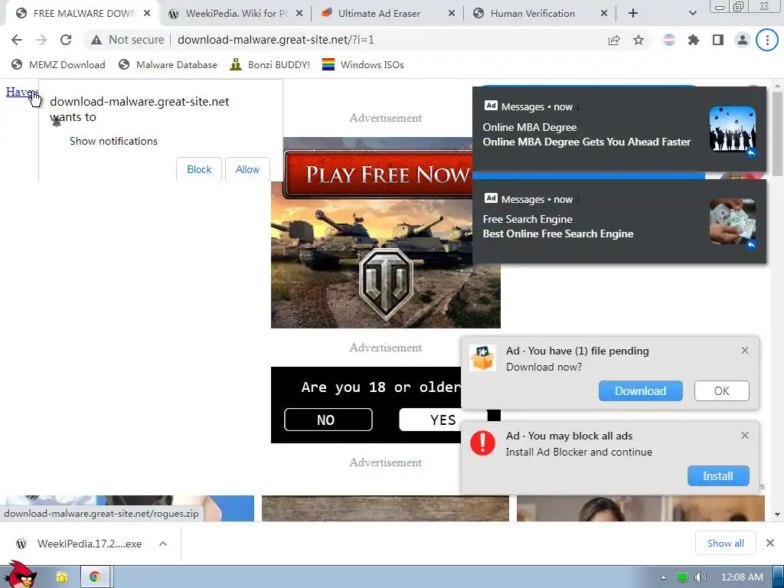The width and height of the screenshot is (784, 588).
Task: Block notifications for this site
Action: tap(199, 169)
